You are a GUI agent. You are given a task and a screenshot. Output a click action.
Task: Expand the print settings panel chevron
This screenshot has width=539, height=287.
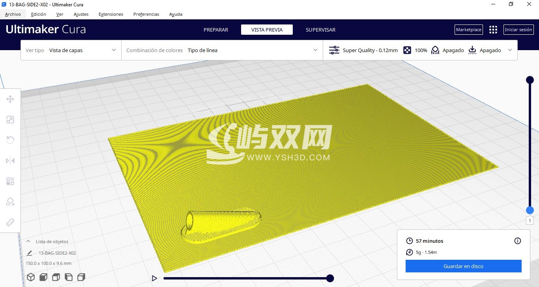(x=510, y=50)
